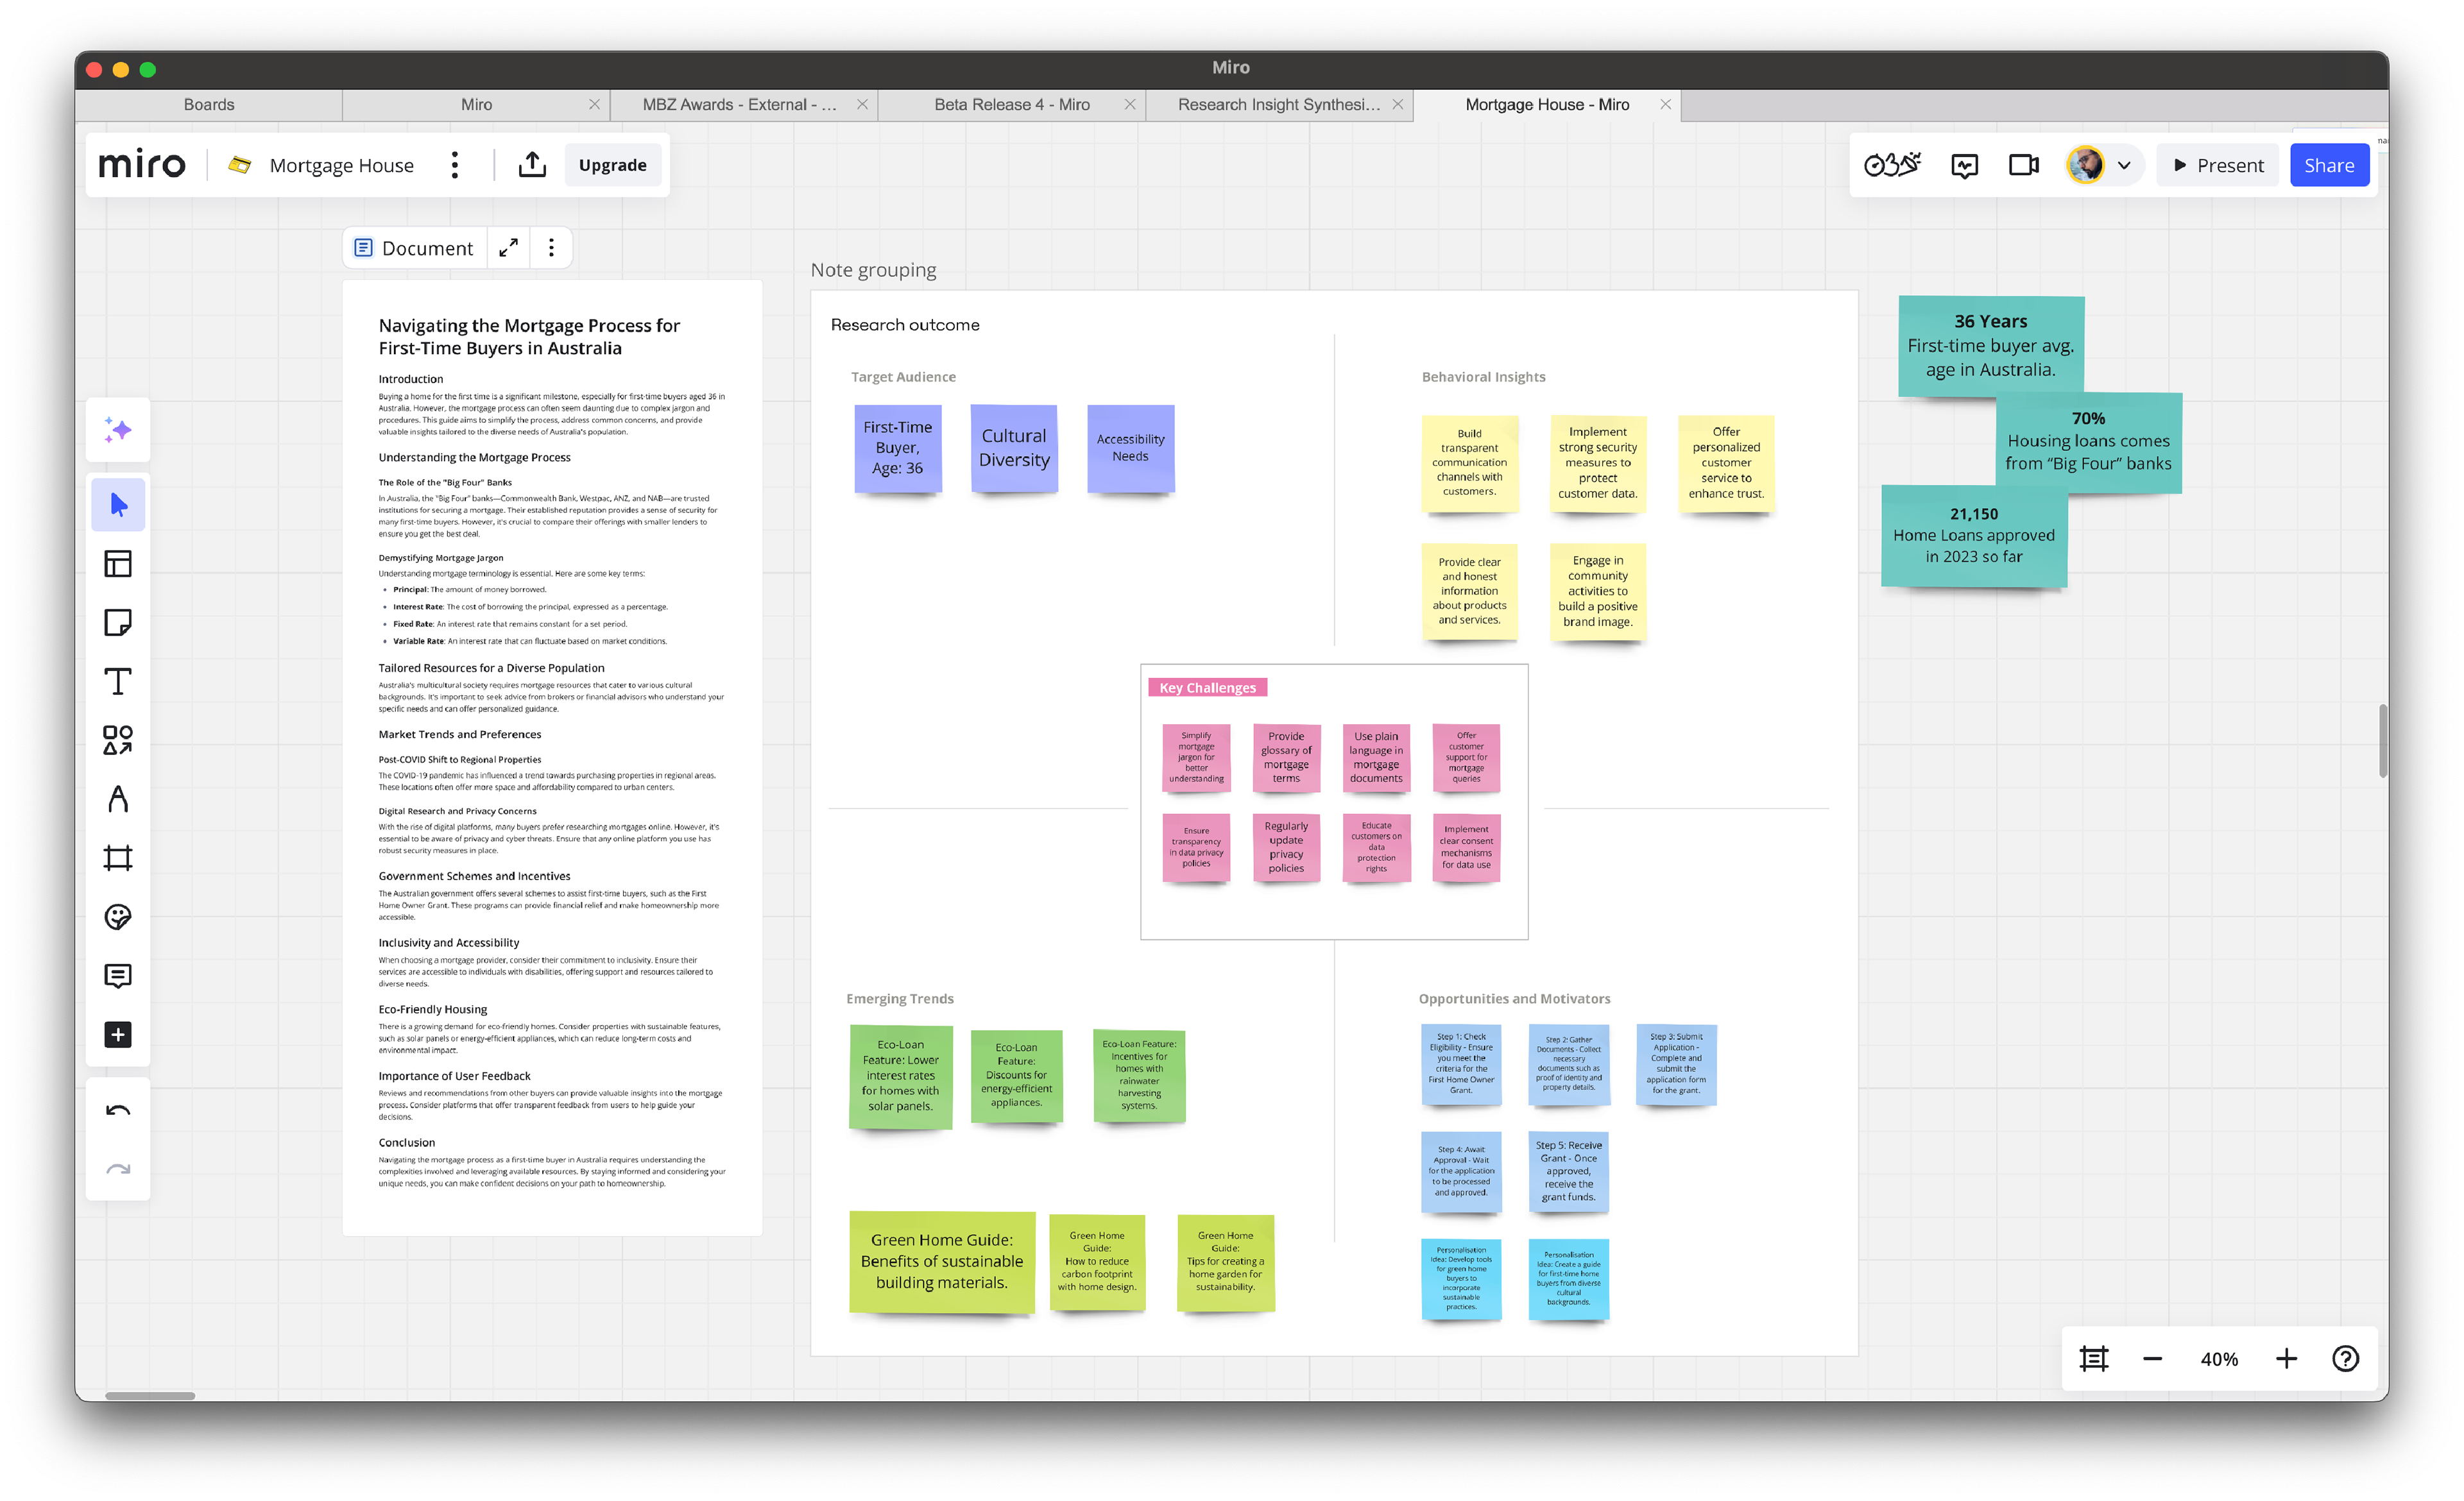The height and width of the screenshot is (1501, 2464).
Task: Switch to the Boards tab
Action: pyautogui.click(x=208, y=105)
